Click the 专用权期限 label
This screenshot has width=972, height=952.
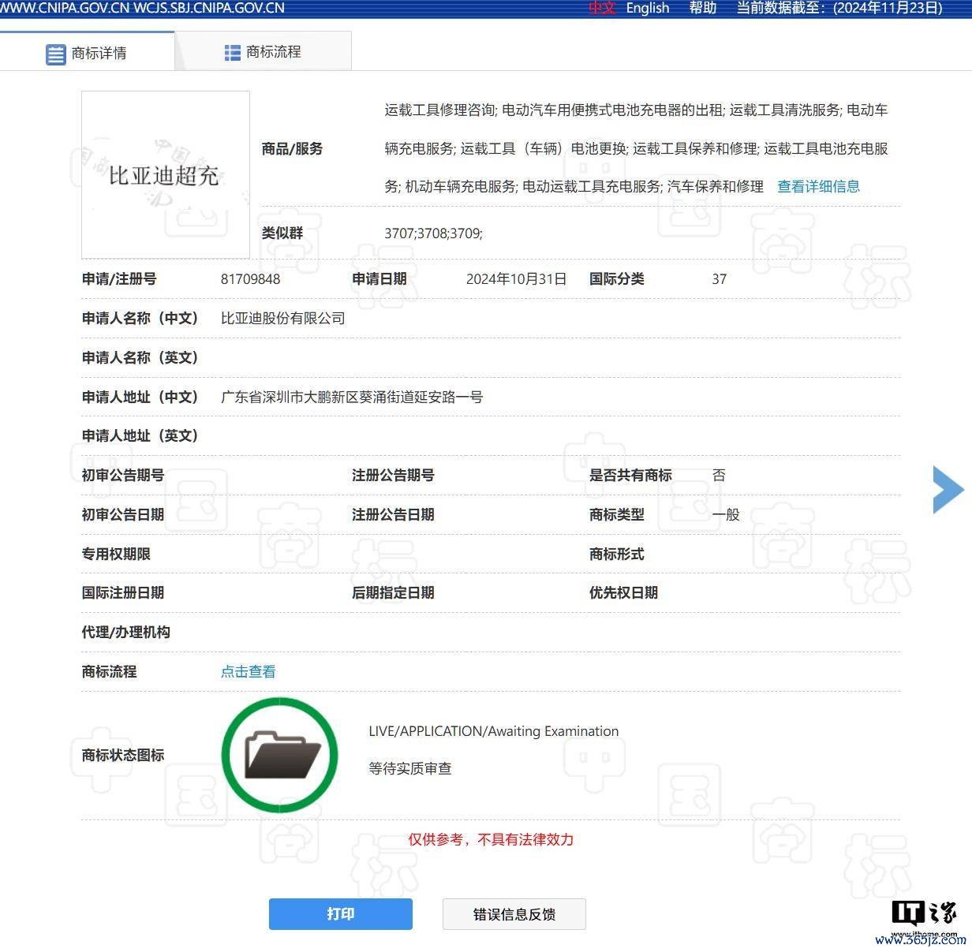116,554
